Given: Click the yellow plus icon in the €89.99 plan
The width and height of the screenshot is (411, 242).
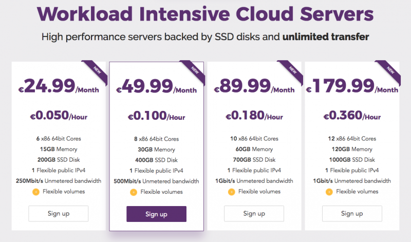Looking at the screenshot, I should 232,192.
